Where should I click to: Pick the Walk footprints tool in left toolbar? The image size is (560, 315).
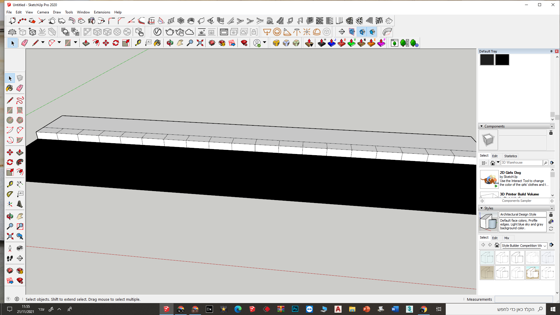point(10,258)
